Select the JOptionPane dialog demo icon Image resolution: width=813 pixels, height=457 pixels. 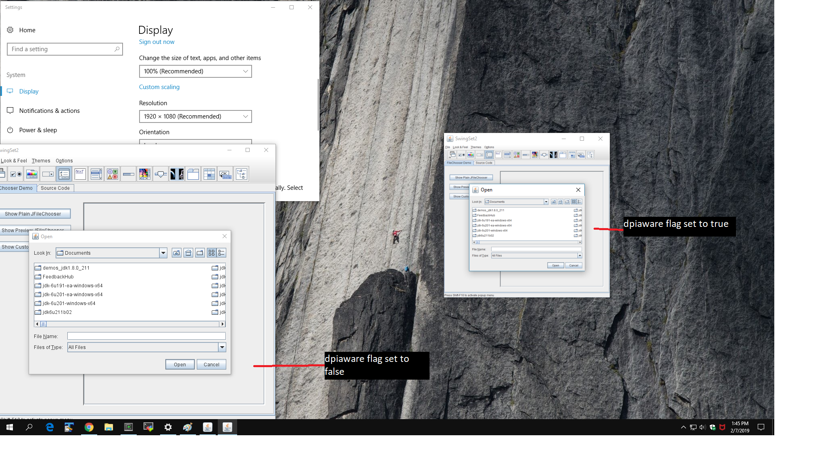pos(113,174)
